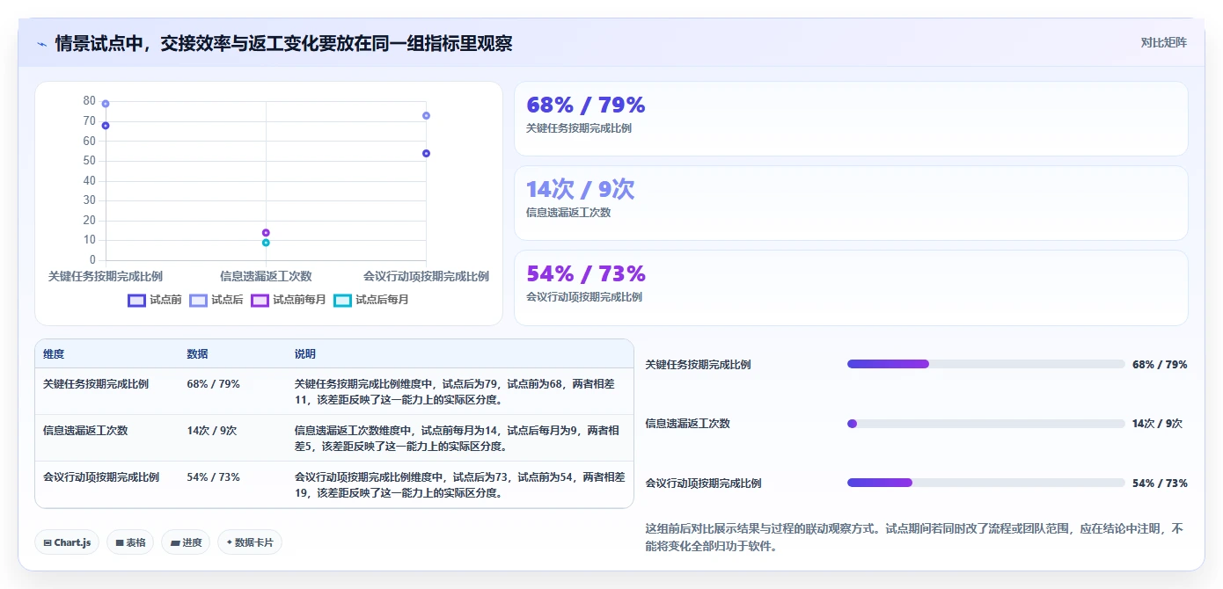Open the 54% / 73% data card
This screenshot has width=1223, height=589.
point(851,287)
